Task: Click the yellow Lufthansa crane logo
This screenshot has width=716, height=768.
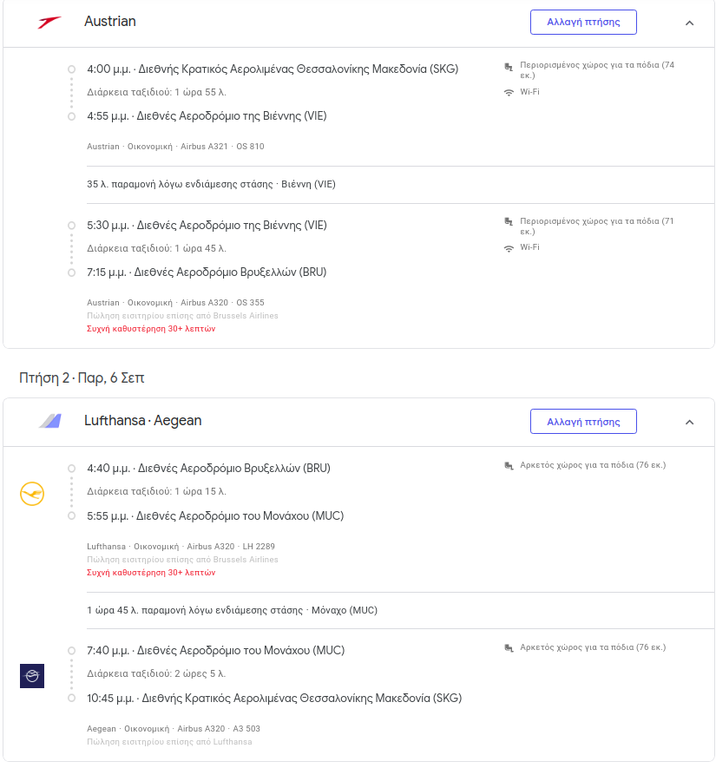Action: [32, 494]
